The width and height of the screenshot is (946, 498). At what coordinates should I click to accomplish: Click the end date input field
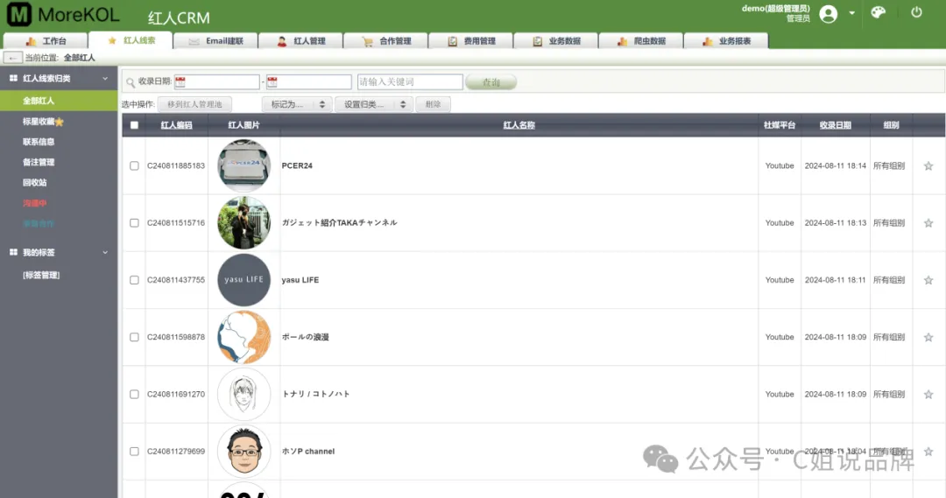[309, 82]
